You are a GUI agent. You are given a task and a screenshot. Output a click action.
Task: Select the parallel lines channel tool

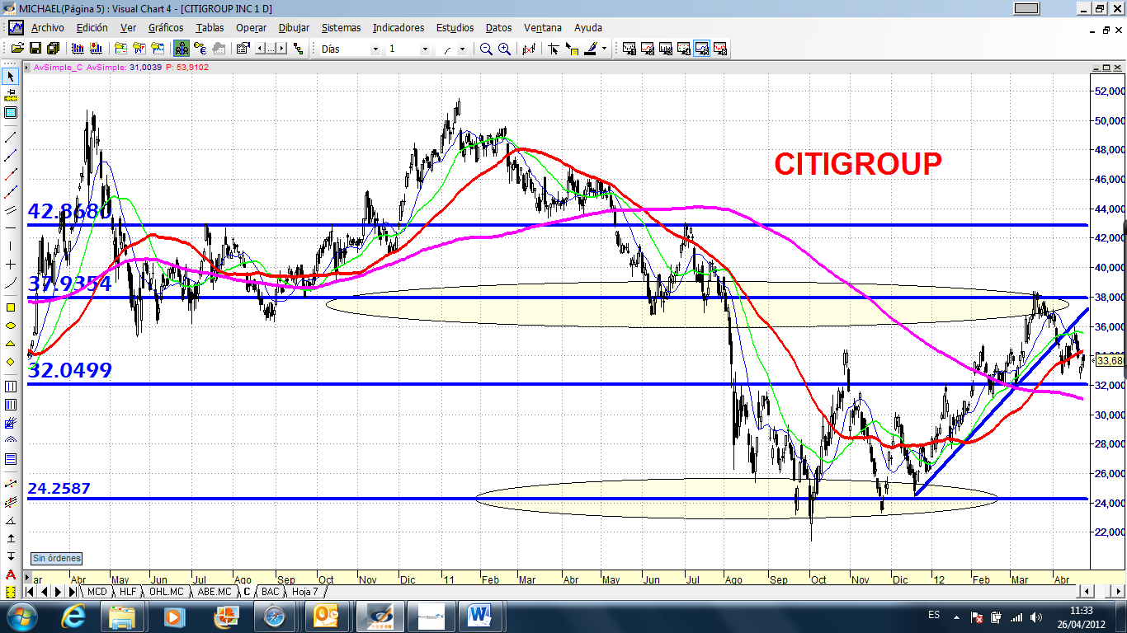tap(11, 209)
